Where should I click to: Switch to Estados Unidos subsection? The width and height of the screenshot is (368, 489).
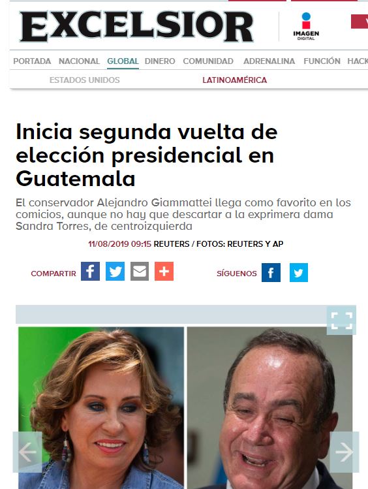(84, 80)
